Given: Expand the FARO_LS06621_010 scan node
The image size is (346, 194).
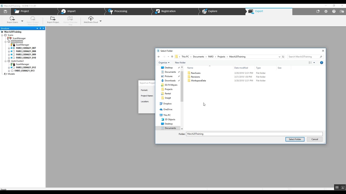Looking at the screenshot, I should [9, 58].
